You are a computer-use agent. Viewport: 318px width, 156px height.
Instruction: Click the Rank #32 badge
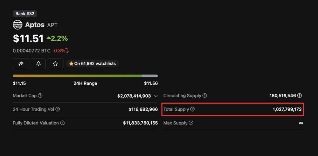25,14
